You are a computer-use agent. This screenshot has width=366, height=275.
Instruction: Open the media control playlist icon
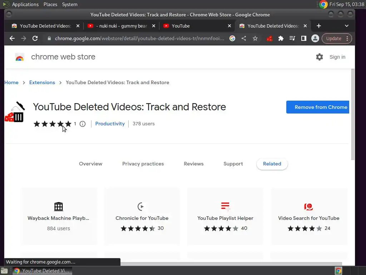pos(292,38)
